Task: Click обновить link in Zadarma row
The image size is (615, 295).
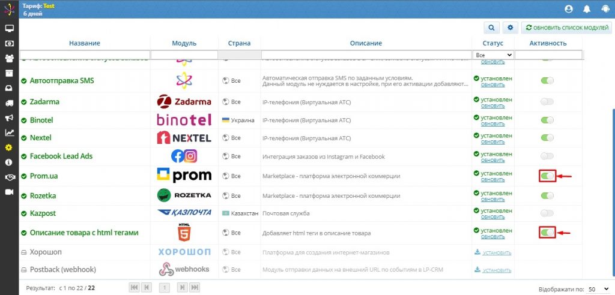Action: (492, 106)
